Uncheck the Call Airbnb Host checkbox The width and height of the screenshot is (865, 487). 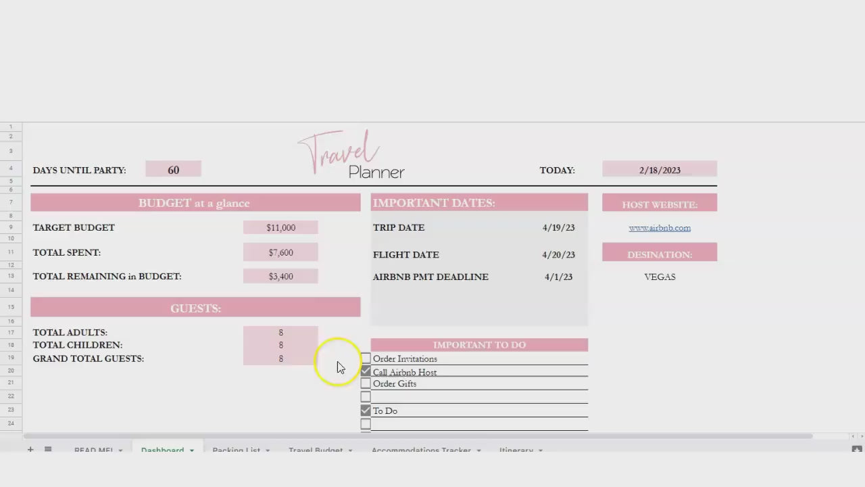pos(366,371)
